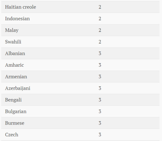This screenshot has width=162, height=141.
Task: Select the number 3 next to Bengali
Action: pyautogui.click(x=100, y=100)
